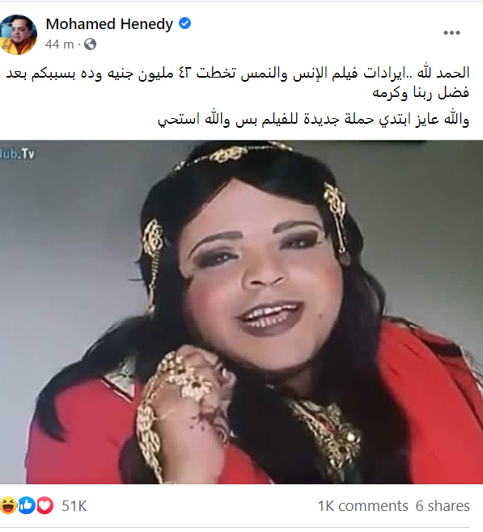This screenshot has height=532, width=483.
Task: Click the blue verified badge
Action: pos(184,23)
